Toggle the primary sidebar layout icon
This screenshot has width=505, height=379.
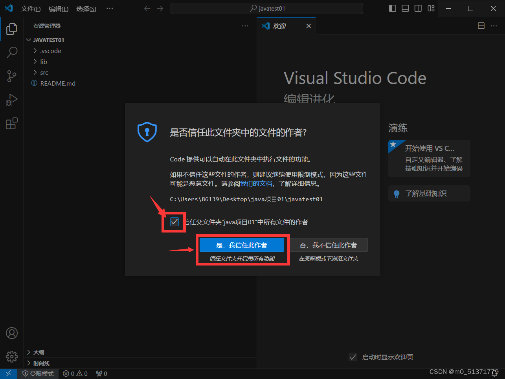[392, 8]
